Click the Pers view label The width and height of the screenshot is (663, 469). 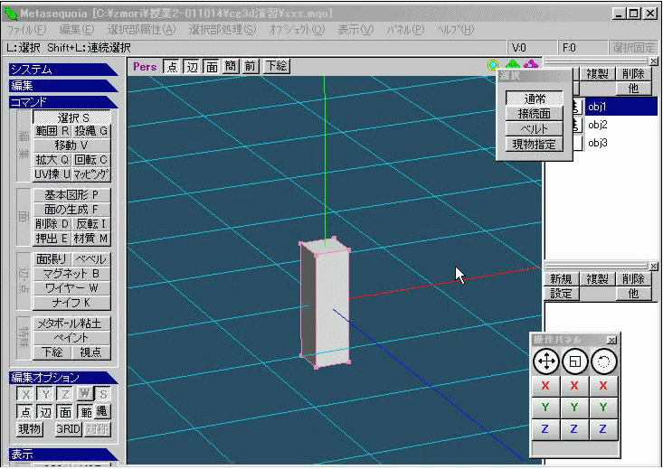[x=145, y=66]
